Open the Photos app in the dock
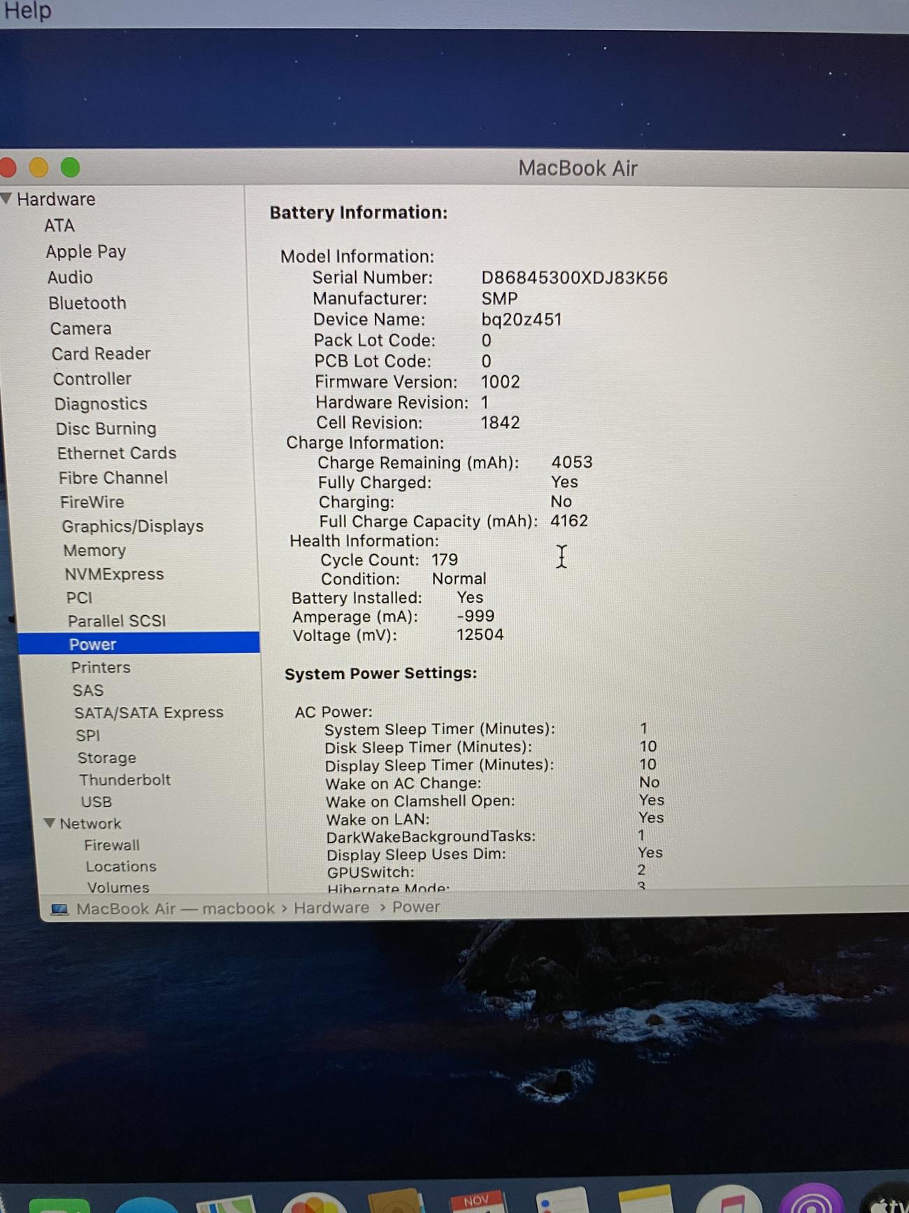The width and height of the screenshot is (909, 1213). click(x=314, y=1203)
